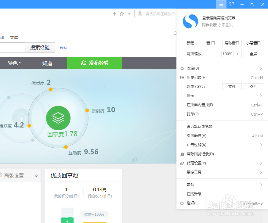Image resolution: width=268 pixels, height=223 pixels.
Task: Open the browser main menu hamburger icon
Action: (221, 4)
